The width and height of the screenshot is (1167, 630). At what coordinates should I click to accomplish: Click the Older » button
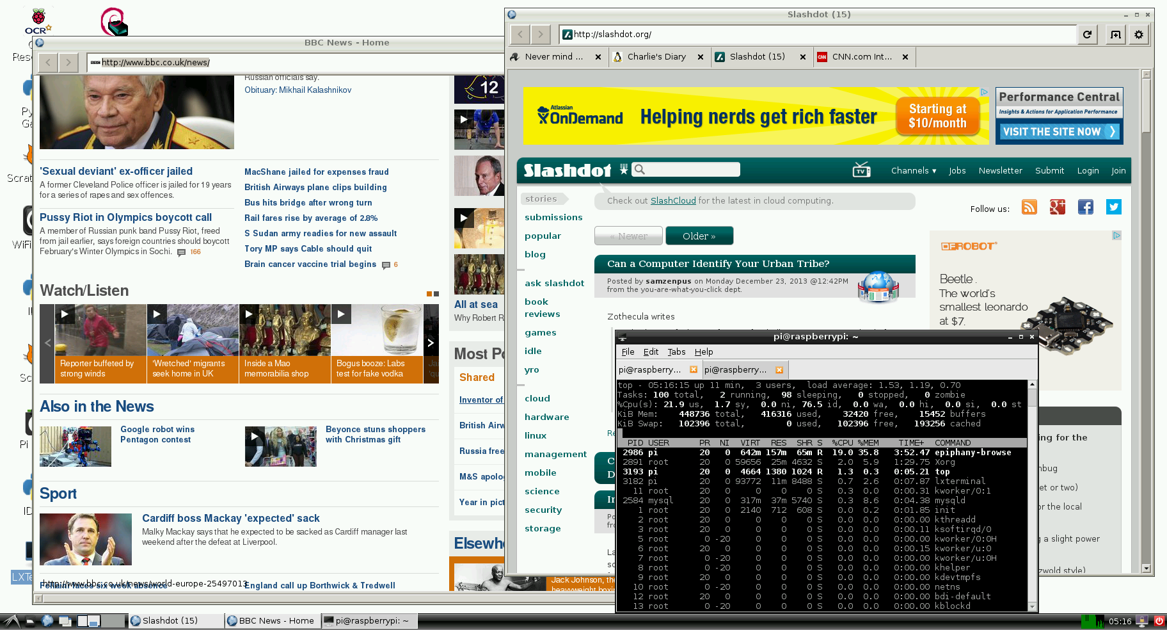(x=699, y=236)
